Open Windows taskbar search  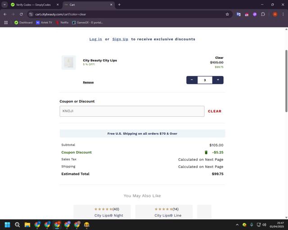[17, 225]
